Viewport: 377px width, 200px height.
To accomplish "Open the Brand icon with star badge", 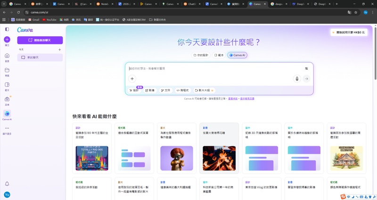I will pos(7,99).
